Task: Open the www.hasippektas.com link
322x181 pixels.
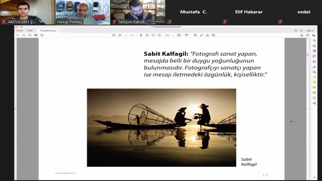Action: click(65, 173)
